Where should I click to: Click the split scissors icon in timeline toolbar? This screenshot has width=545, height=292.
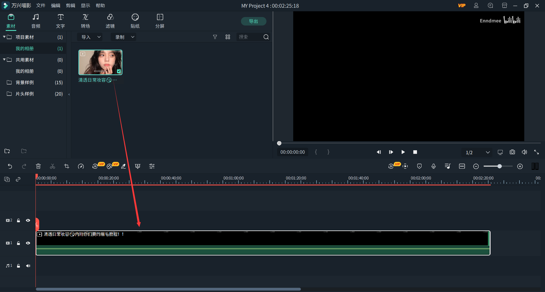pyautogui.click(x=53, y=166)
